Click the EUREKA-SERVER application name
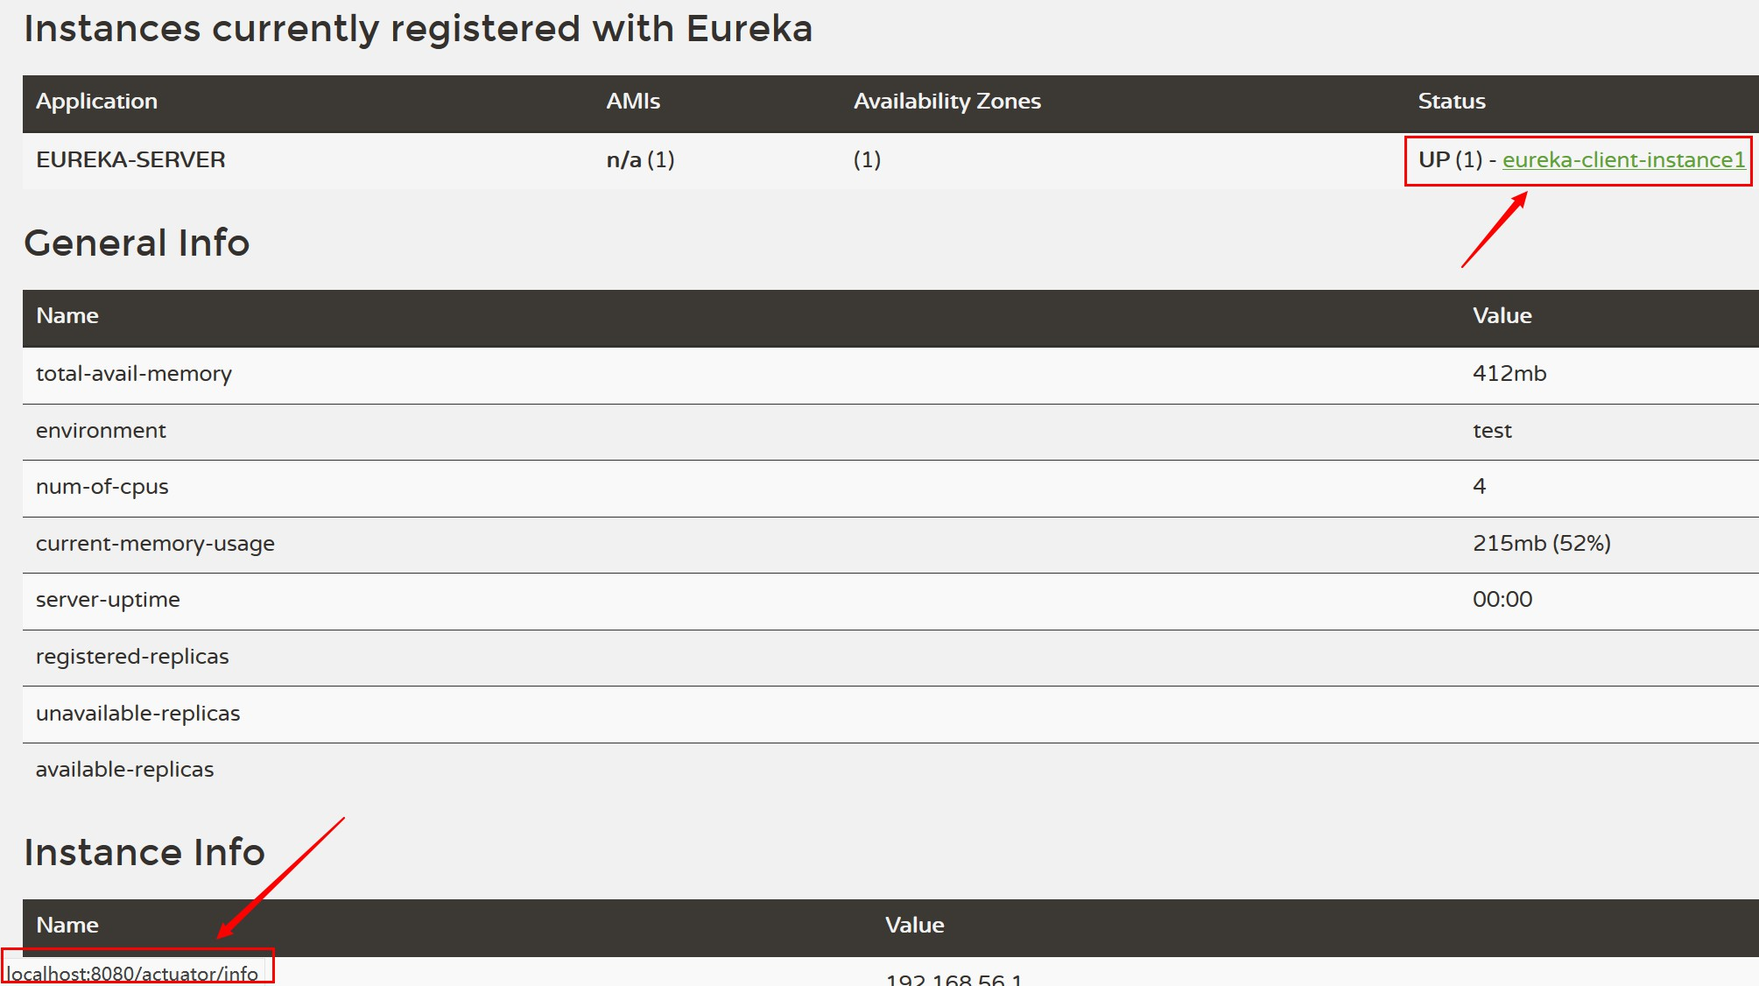1759x986 pixels. [x=130, y=160]
